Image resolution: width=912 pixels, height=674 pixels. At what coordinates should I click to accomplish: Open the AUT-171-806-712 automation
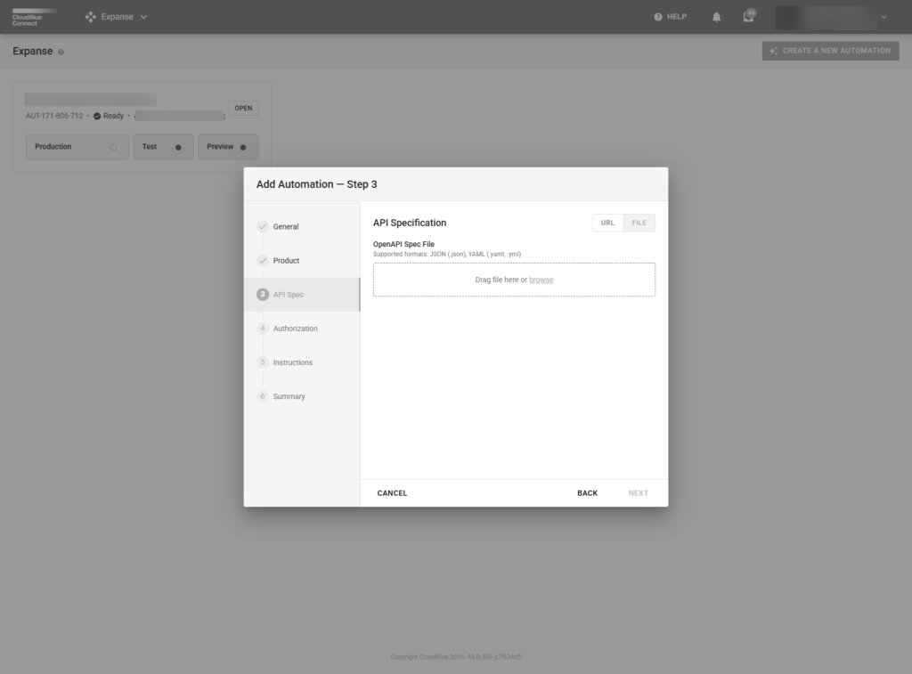tap(243, 108)
